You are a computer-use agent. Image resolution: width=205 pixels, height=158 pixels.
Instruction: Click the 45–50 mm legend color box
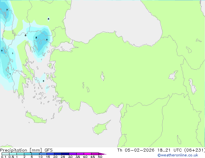[x=95, y=154]
